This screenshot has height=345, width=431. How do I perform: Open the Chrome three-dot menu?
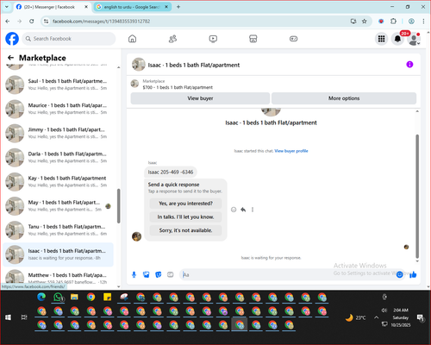click(423, 22)
